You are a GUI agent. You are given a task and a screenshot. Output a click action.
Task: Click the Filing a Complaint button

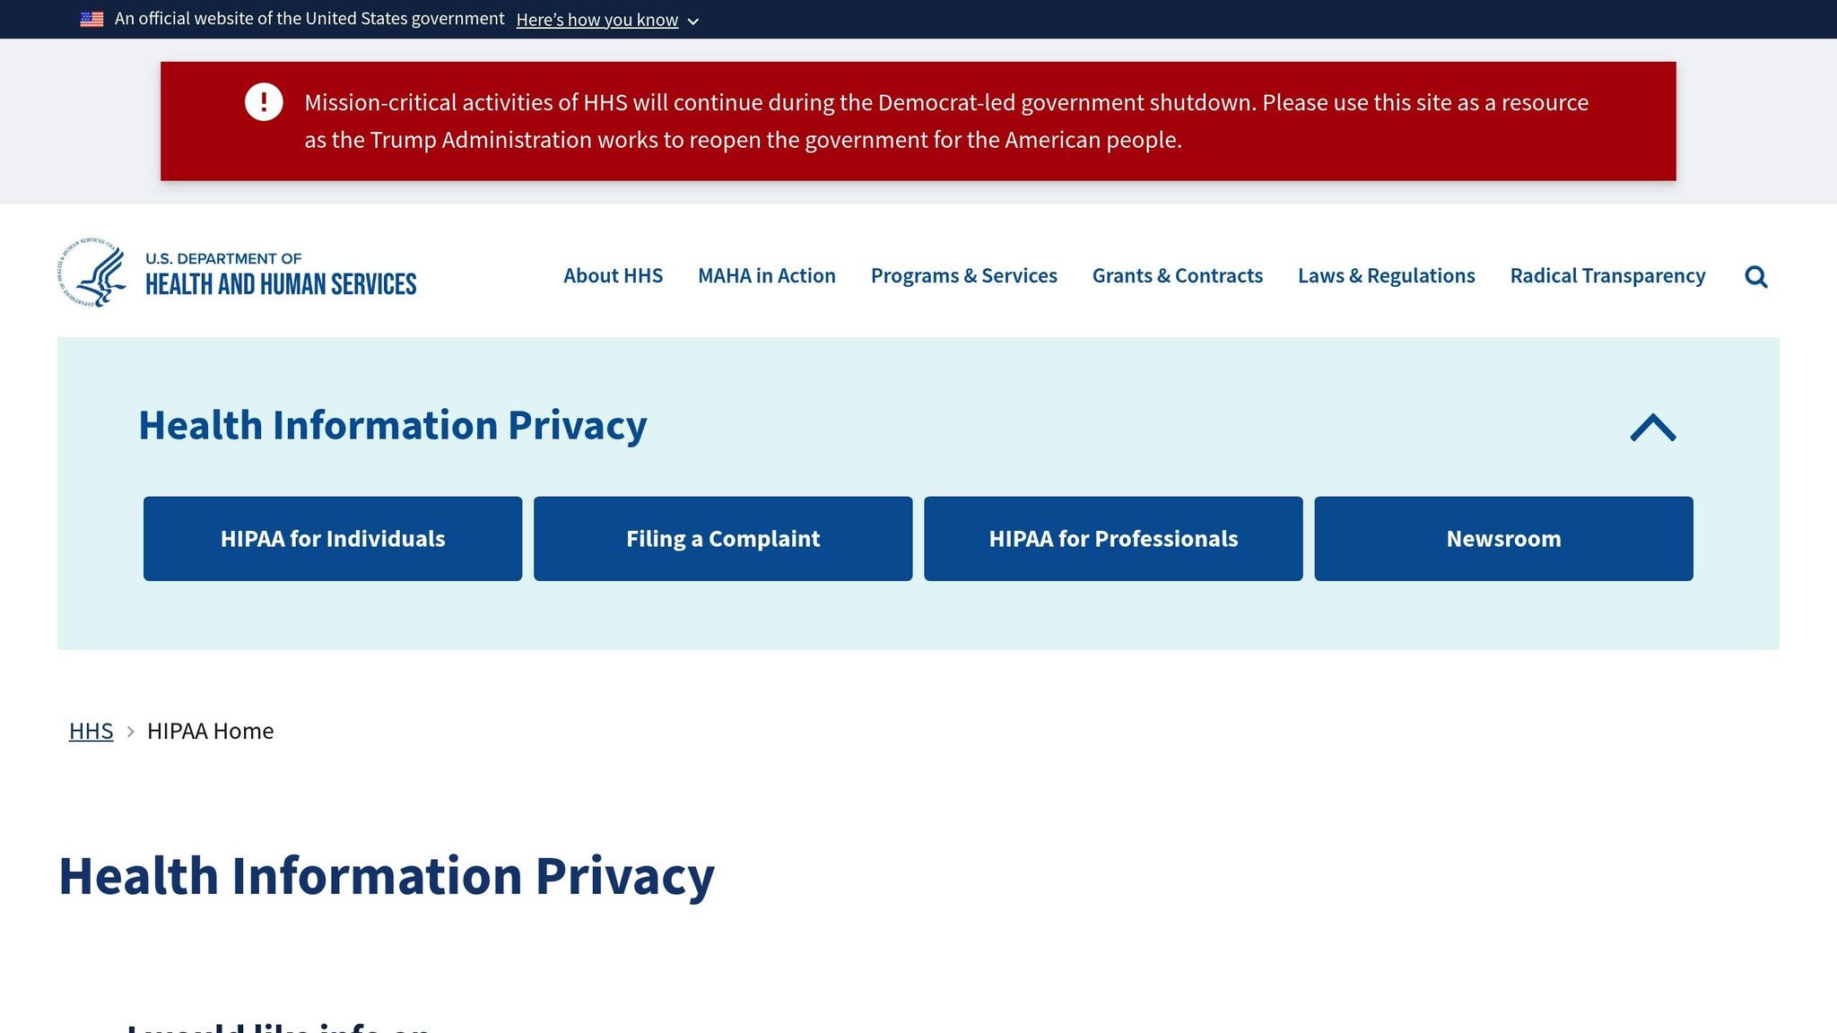[x=723, y=538]
